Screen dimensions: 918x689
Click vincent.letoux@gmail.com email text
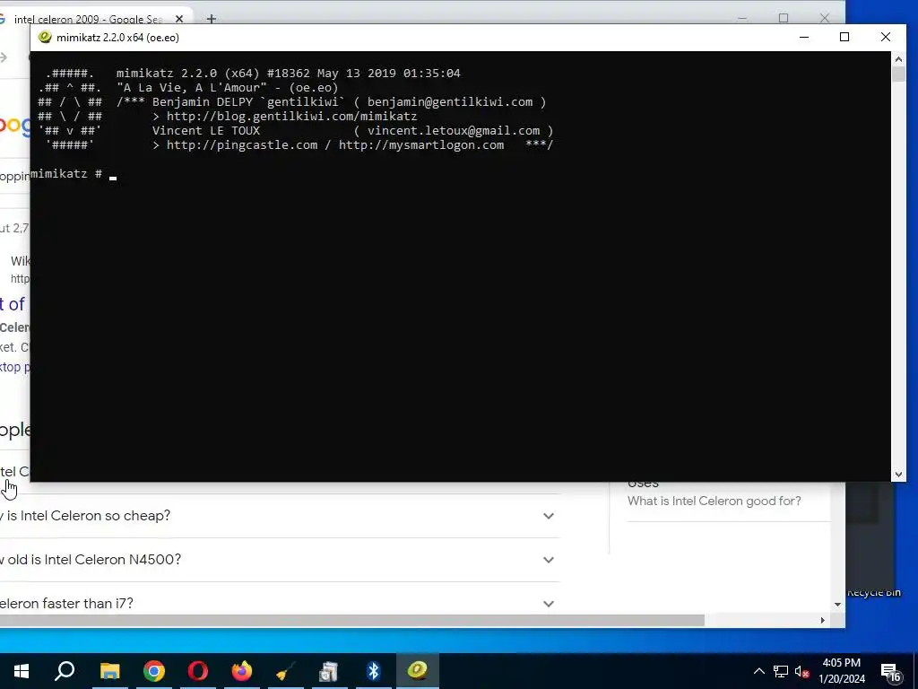pyautogui.click(x=454, y=131)
